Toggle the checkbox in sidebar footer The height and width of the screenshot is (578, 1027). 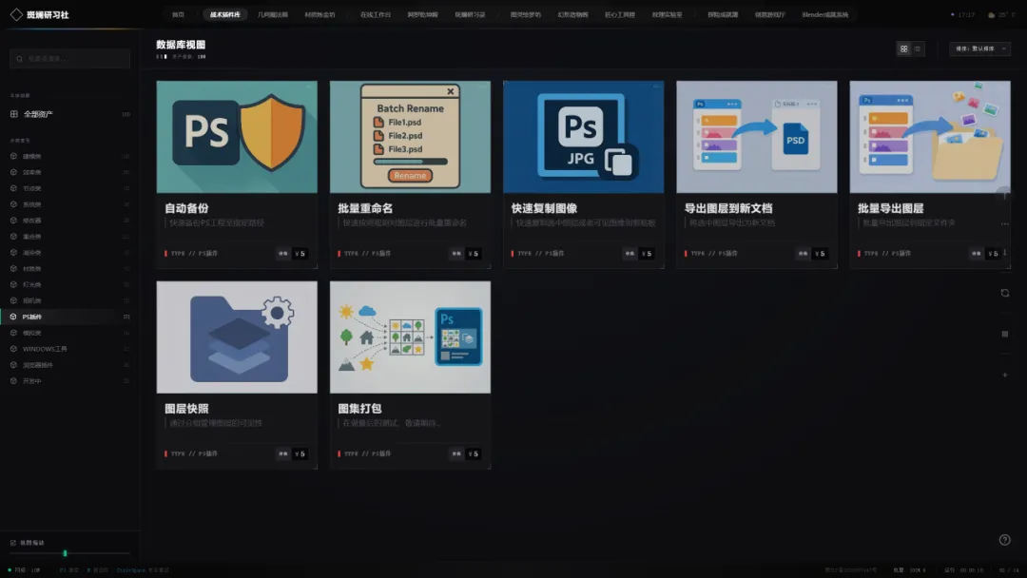[13, 543]
